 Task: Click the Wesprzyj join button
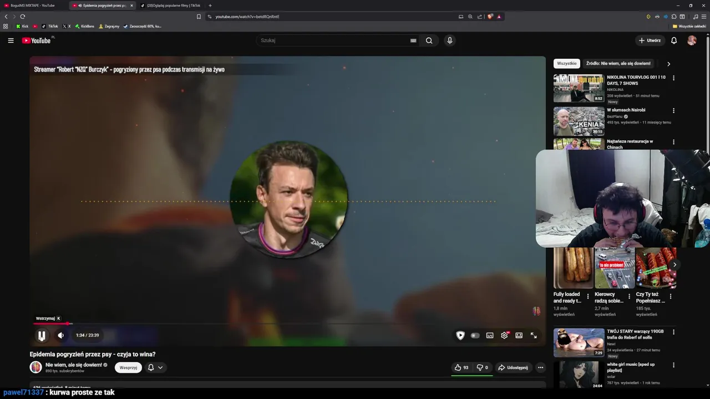tap(128, 367)
